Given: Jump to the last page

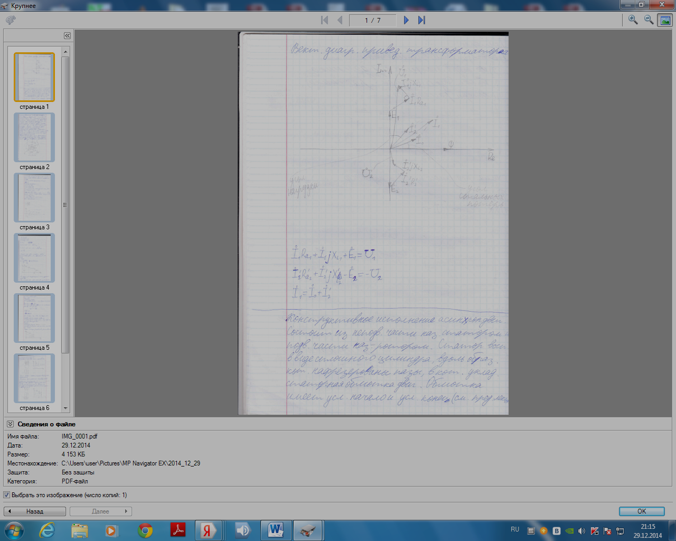Looking at the screenshot, I should pyautogui.click(x=421, y=20).
